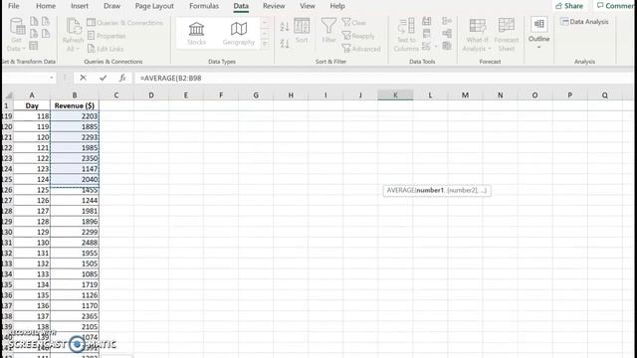Click the Flash Fill icon

click(427, 21)
